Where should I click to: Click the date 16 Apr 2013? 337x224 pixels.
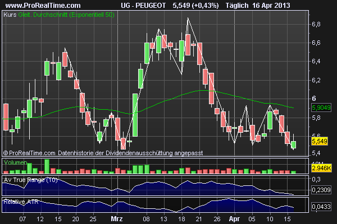click(271, 5)
